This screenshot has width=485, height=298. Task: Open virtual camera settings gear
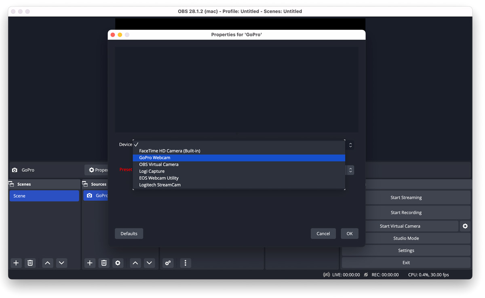(x=465, y=226)
